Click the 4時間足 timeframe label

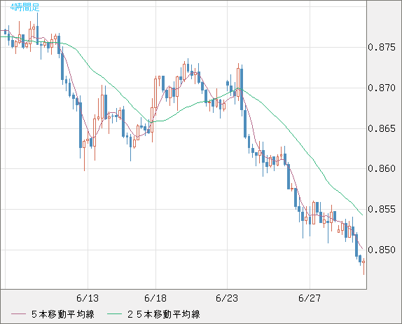coord(25,8)
